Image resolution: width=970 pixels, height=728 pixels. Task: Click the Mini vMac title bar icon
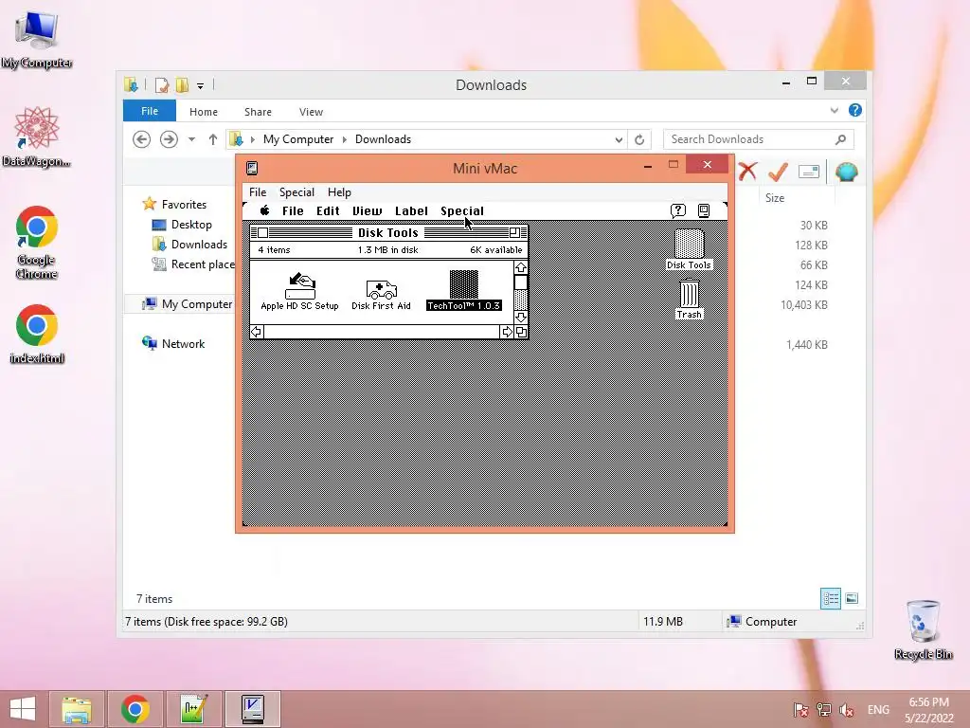click(252, 168)
